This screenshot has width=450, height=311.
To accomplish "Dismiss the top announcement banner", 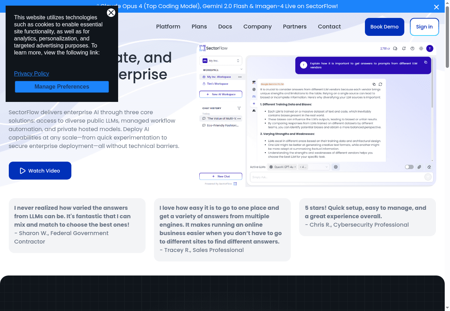I will pyautogui.click(x=436, y=7).
